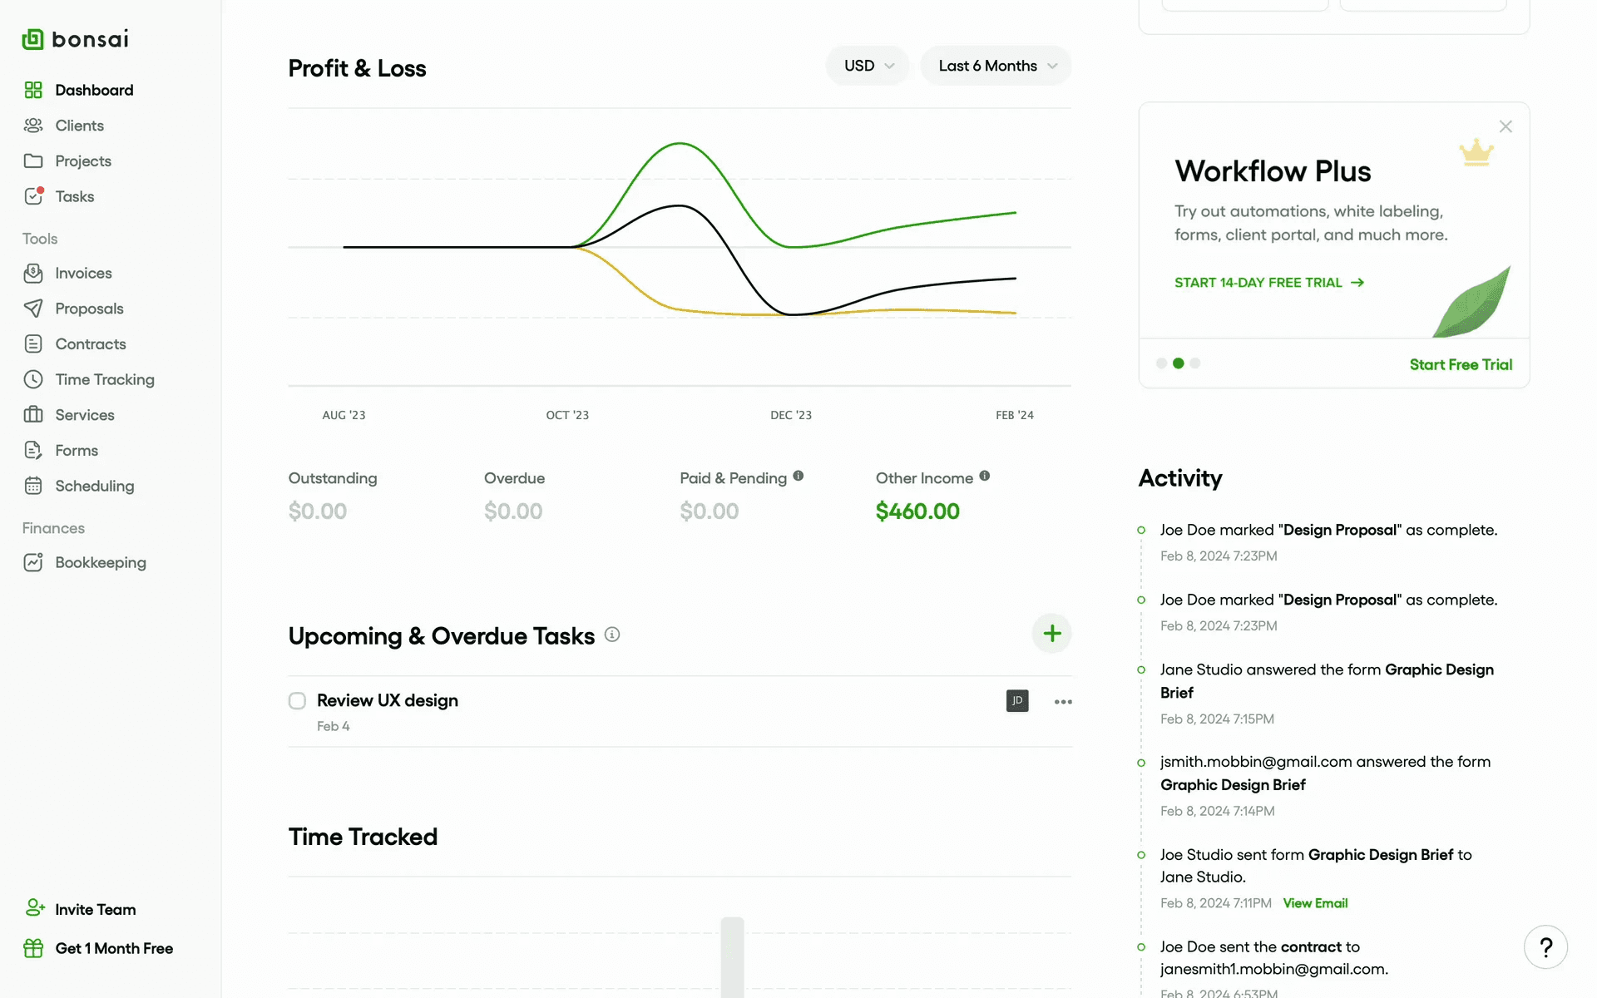Click the Bookkeeping chart icon

(33, 562)
